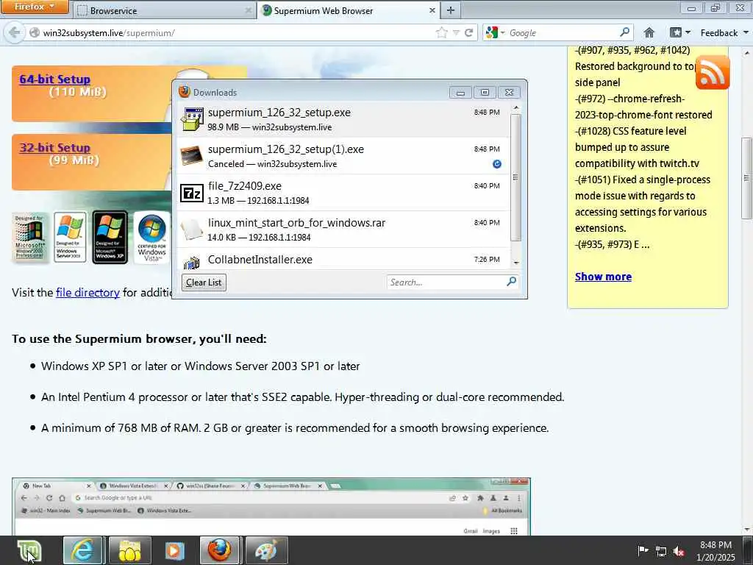Click into the Google search box
The height and width of the screenshot is (565, 753).
click(x=562, y=32)
